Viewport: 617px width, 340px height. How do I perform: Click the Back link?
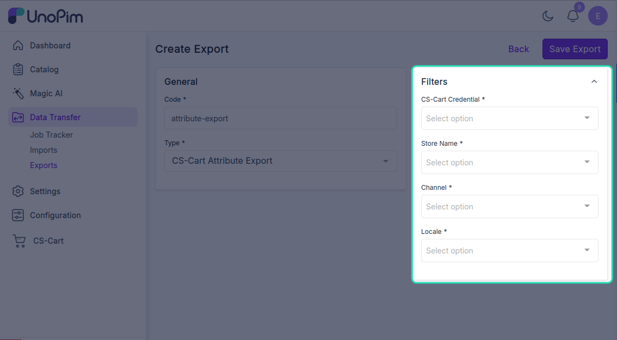click(x=518, y=49)
